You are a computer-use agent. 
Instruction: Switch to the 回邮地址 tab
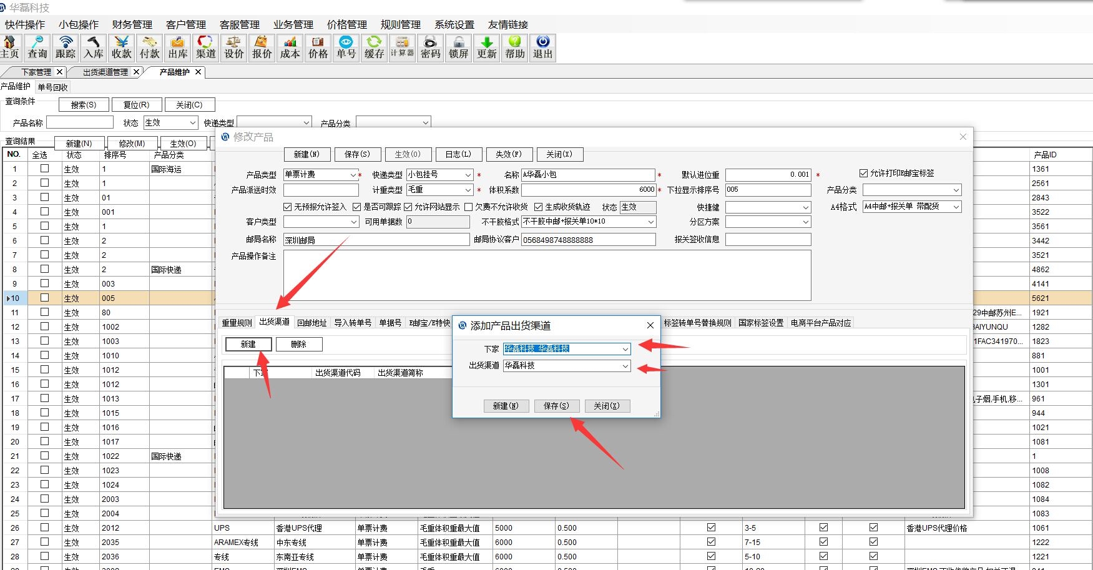click(x=311, y=323)
